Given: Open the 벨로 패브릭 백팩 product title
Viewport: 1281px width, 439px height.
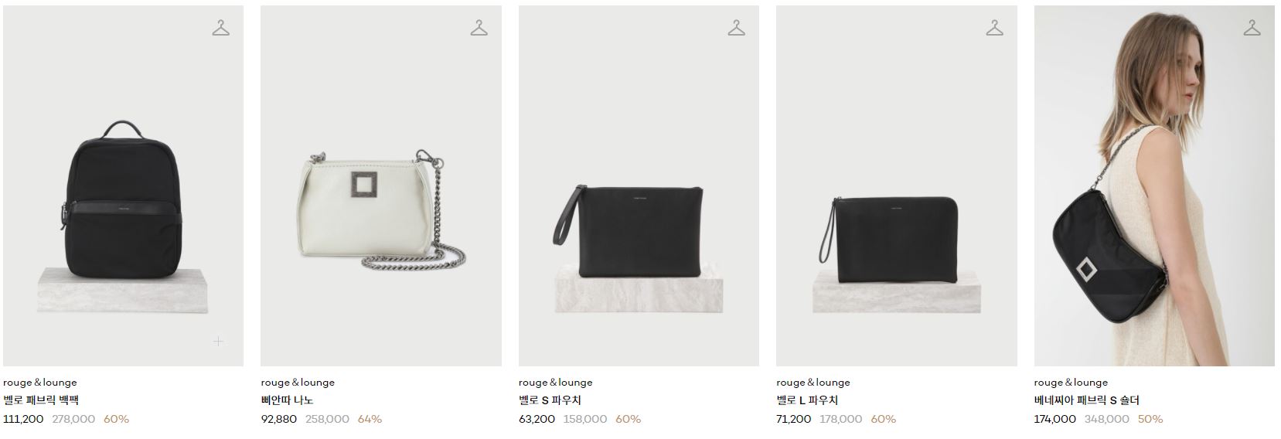Looking at the screenshot, I should pyautogui.click(x=41, y=400).
